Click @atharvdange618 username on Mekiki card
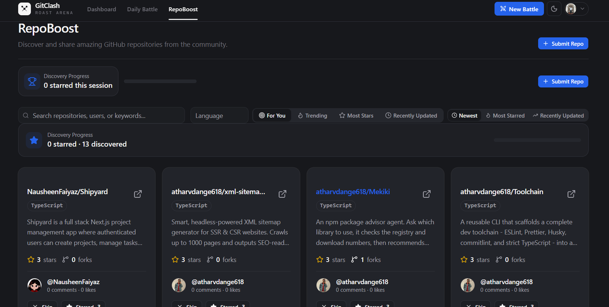This screenshot has width=609, height=307. click(362, 282)
